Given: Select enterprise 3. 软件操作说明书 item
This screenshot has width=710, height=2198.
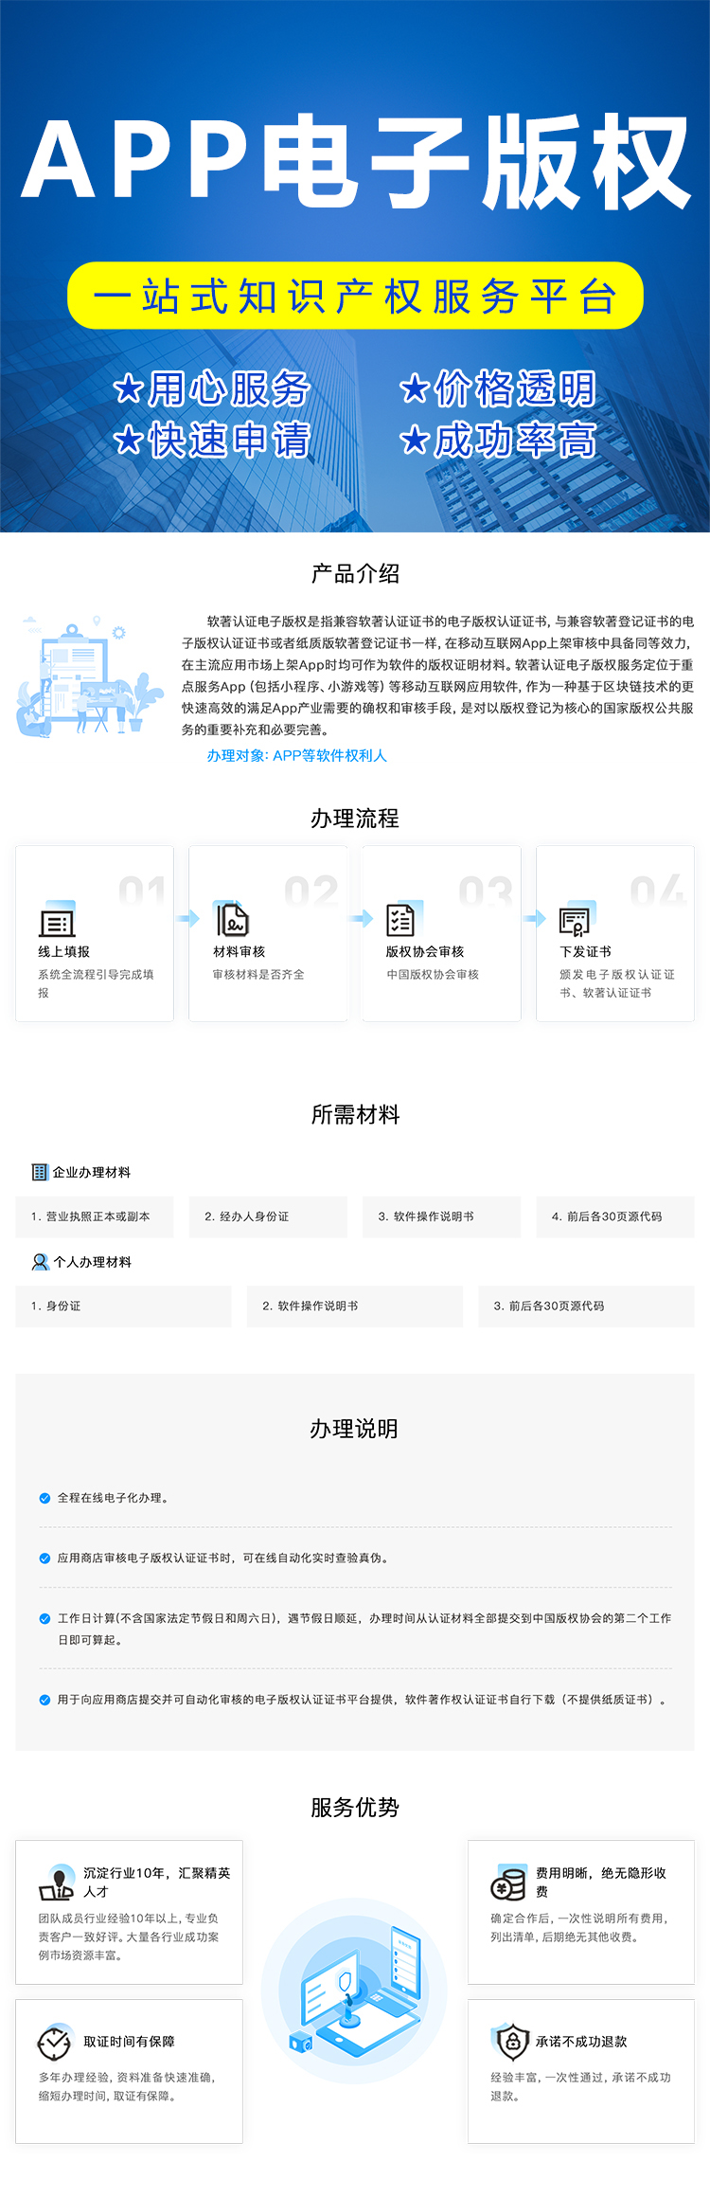Looking at the screenshot, I should [x=441, y=1216].
